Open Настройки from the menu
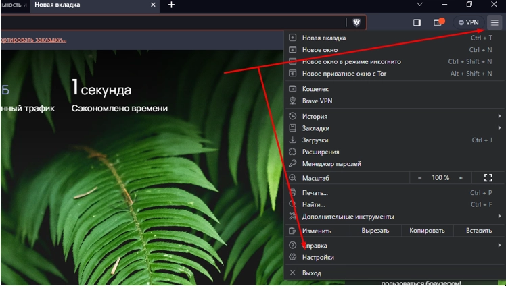This screenshot has height=286, width=506. click(394, 258)
